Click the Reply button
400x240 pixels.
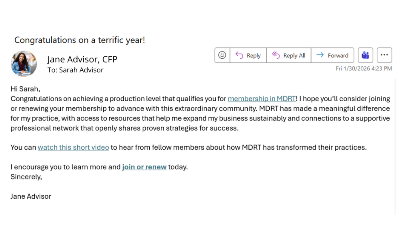(x=248, y=55)
